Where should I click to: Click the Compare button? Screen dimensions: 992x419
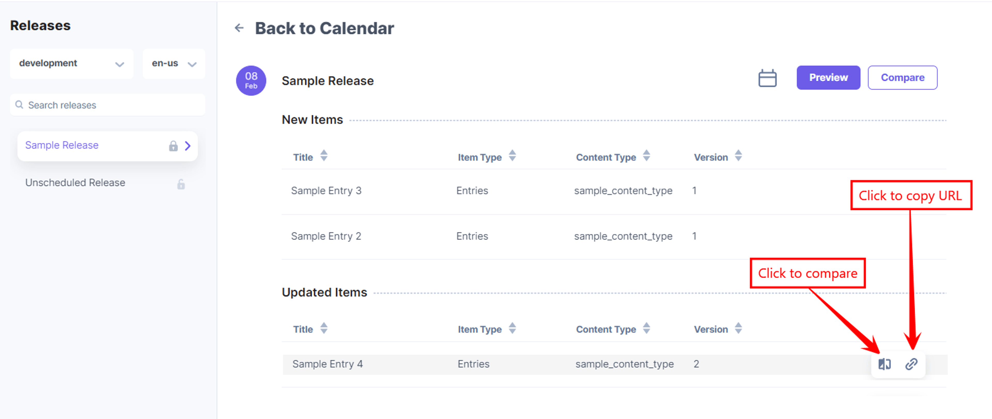click(902, 78)
